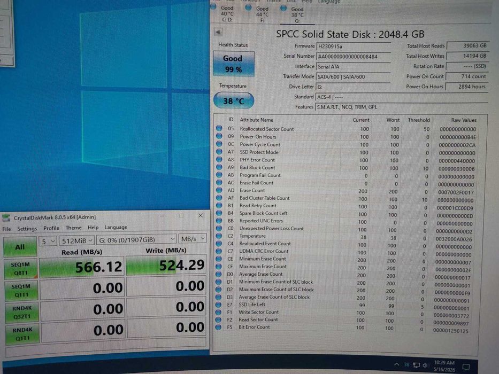Open the 512MiB test size dropdown
Screen dimensions: 499x374
[76, 240]
